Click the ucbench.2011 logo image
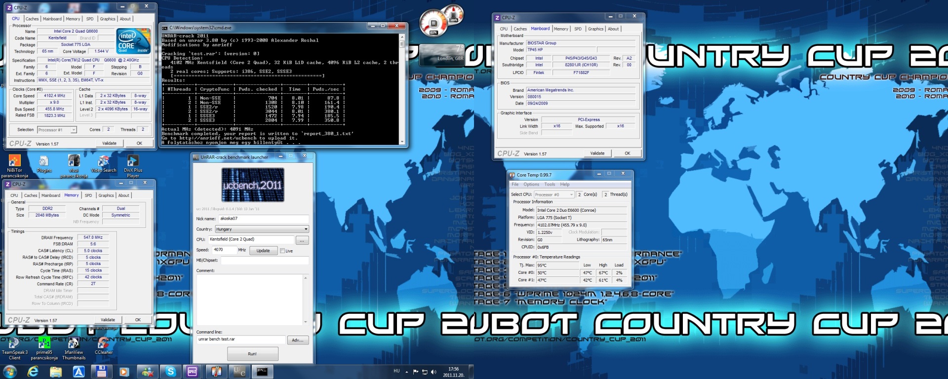The image size is (948, 379). click(x=253, y=185)
